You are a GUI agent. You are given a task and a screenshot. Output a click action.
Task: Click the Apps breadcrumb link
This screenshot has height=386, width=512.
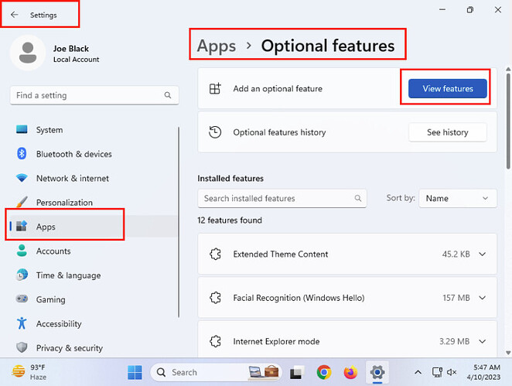pyautogui.click(x=216, y=46)
